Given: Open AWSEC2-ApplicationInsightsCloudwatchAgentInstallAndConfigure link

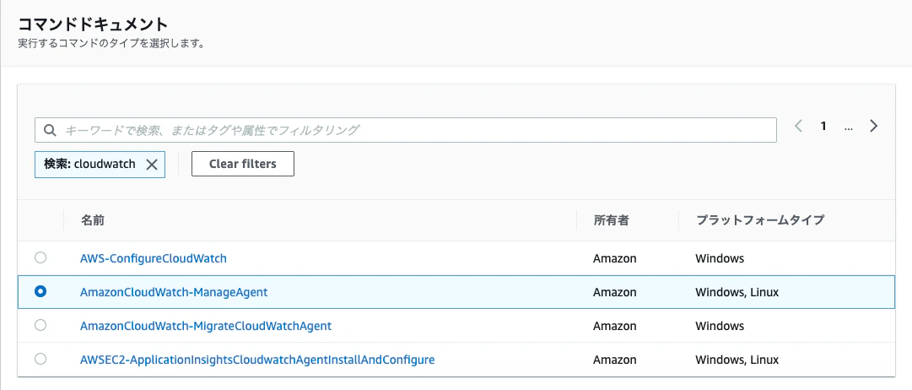Looking at the screenshot, I should [x=257, y=359].
